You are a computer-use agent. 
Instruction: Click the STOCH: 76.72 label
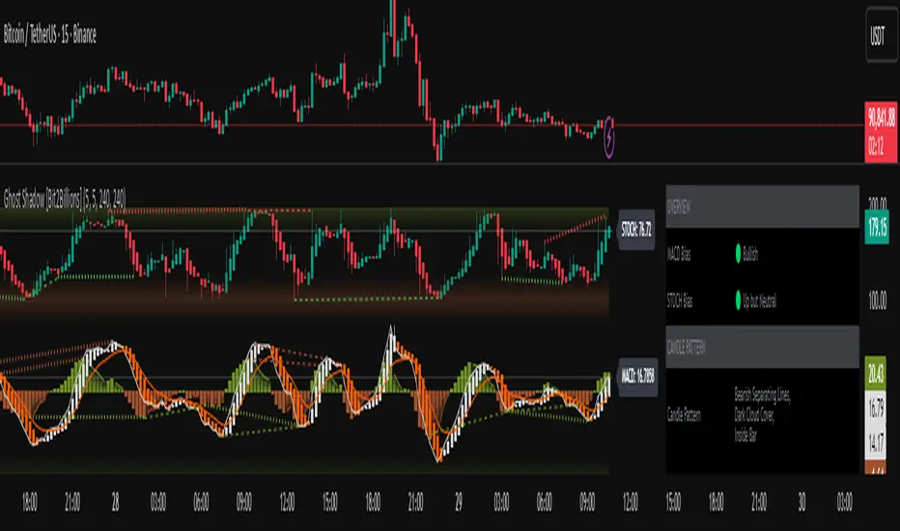pos(636,230)
